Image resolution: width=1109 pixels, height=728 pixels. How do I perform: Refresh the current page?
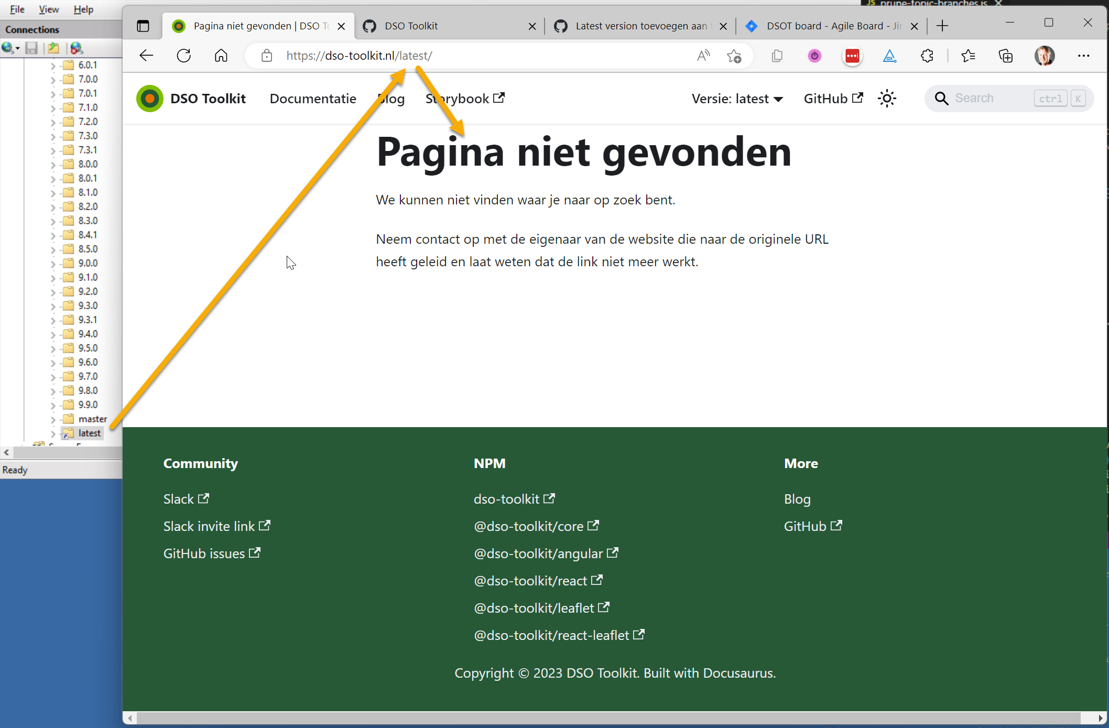[184, 56]
